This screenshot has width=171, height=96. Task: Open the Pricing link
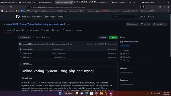coord(61,17)
